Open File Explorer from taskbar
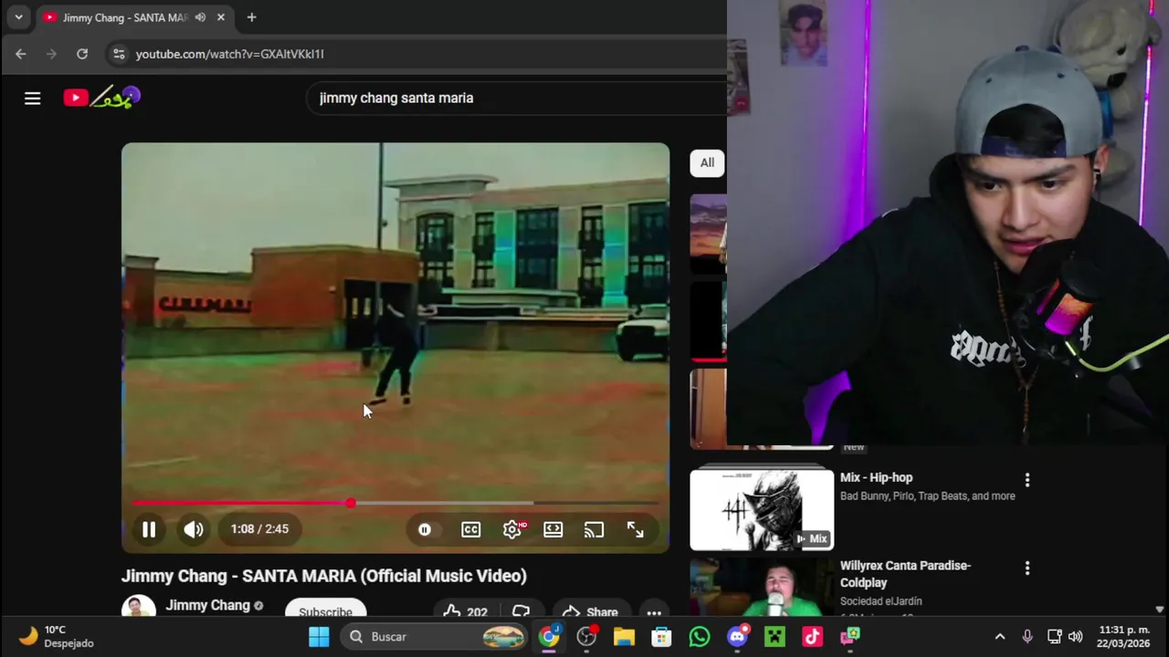 click(624, 637)
